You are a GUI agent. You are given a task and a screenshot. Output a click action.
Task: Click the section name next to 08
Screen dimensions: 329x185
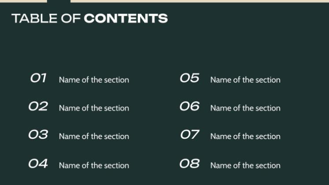click(245, 166)
